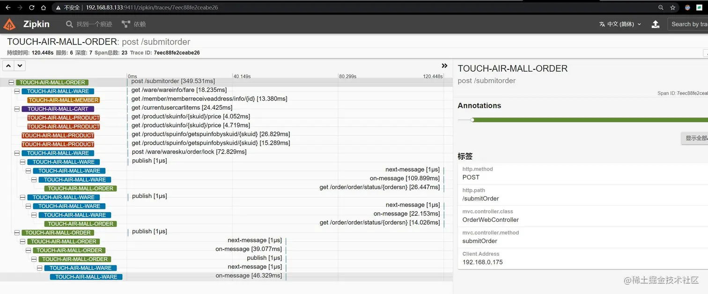Click the 显示全部 show all button
The image size is (708, 294).
695,138
